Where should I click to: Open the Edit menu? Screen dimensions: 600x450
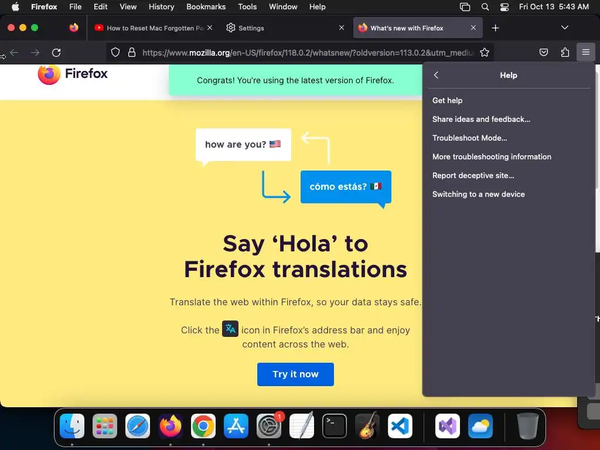[100, 6]
